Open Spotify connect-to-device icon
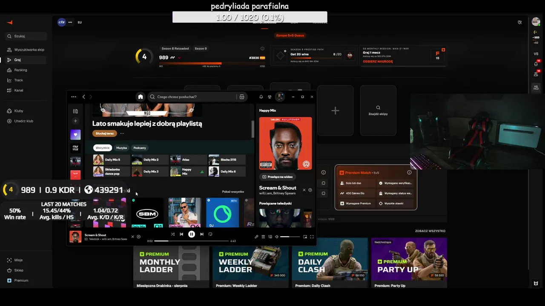Image resolution: width=545 pixels, height=306 pixels. point(270,237)
